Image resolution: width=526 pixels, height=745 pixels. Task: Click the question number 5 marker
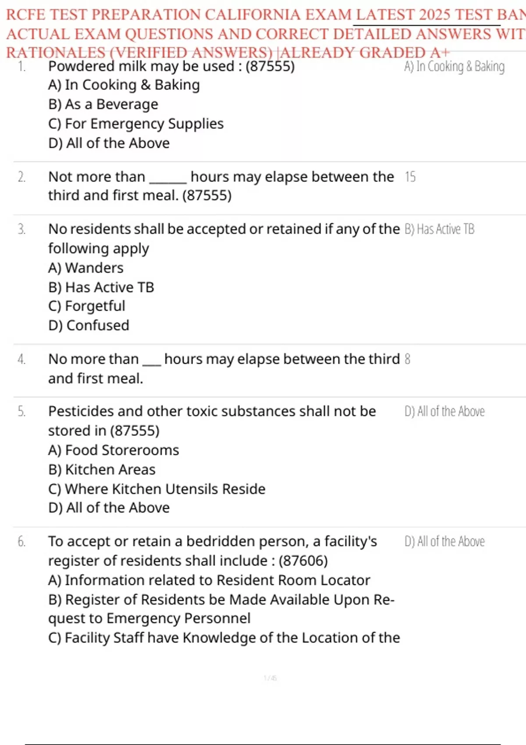(21, 412)
